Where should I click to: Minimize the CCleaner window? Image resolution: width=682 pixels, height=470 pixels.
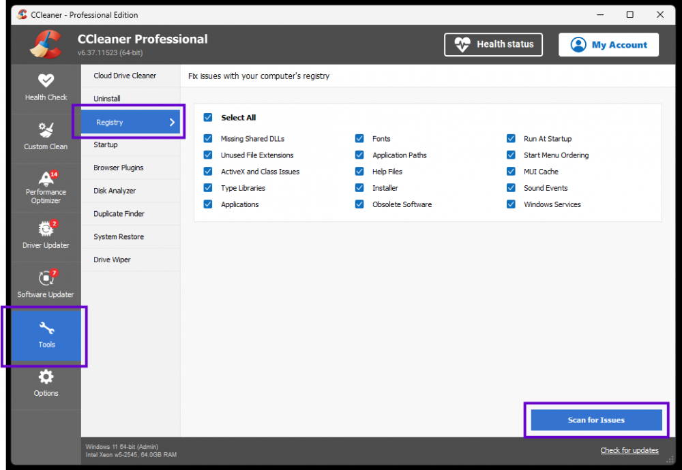(600, 14)
